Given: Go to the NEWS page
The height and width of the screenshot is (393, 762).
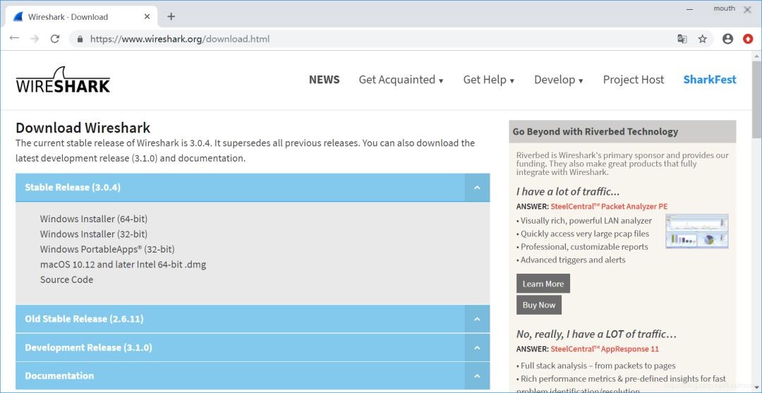Looking at the screenshot, I should (x=324, y=80).
